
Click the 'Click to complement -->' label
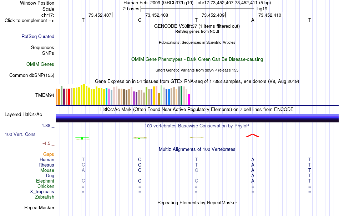click(x=29, y=21)
